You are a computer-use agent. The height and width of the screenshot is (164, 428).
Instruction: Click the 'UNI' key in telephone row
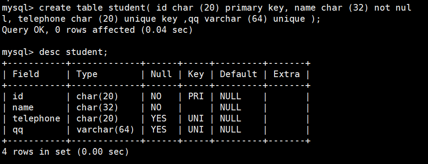[x=196, y=118]
